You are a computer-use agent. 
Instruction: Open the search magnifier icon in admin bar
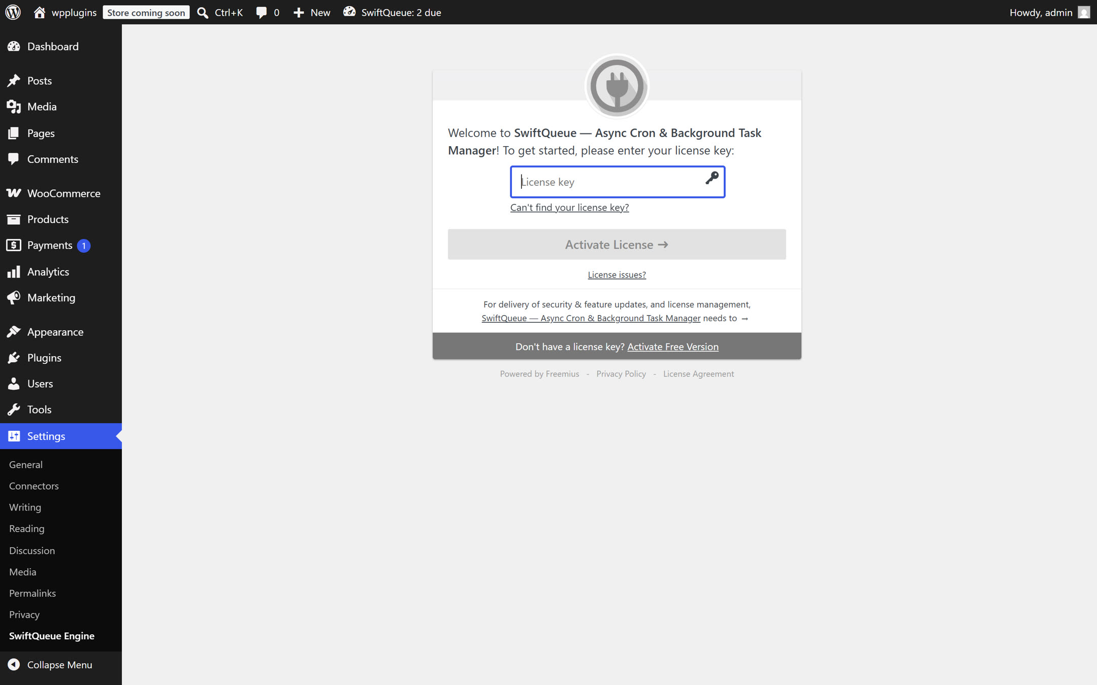coord(203,12)
